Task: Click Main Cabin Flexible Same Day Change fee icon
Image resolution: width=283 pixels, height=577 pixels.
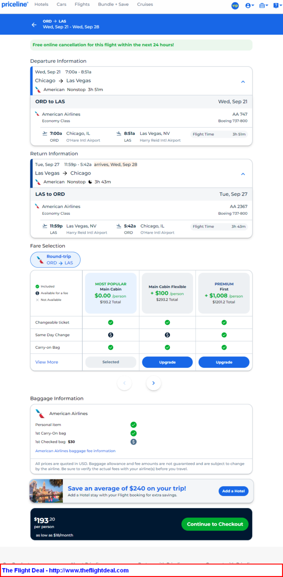Action: (167, 335)
